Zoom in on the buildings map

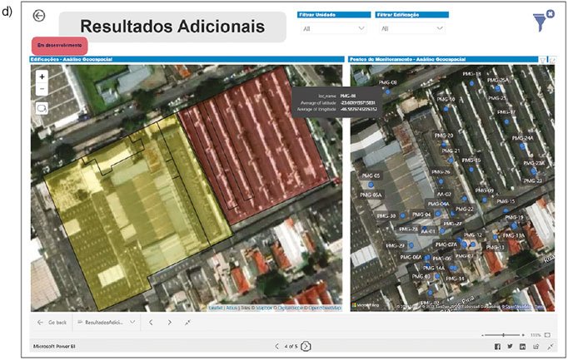click(x=42, y=76)
